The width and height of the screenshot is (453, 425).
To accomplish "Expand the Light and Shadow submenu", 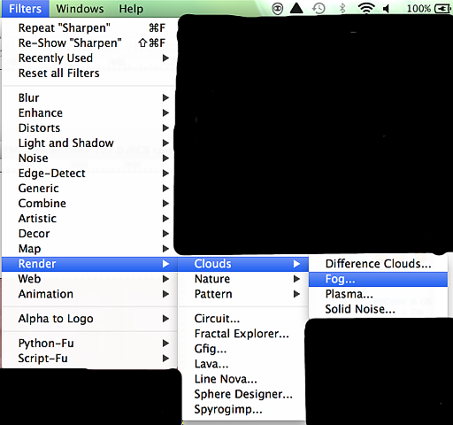I will [x=89, y=143].
